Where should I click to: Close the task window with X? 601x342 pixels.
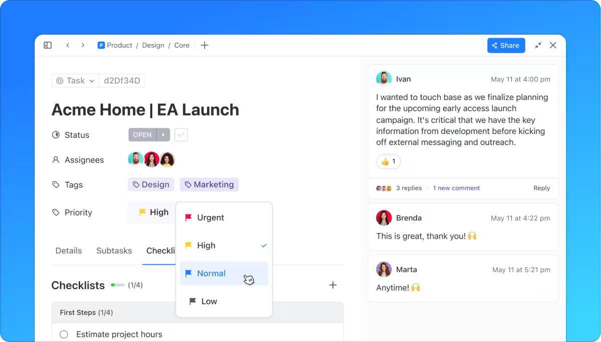[x=553, y=45]
